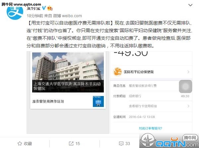Open the weibo.com source link
The image size is (199, 148).
click(72, 16)
